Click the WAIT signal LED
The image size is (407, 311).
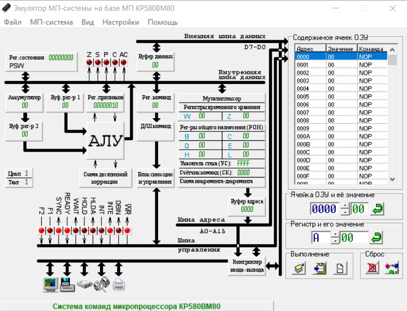tap(75, 230)
